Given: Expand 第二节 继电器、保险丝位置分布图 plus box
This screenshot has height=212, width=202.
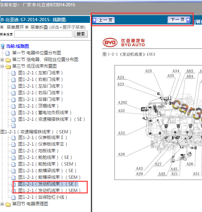Looking at the screenshot, I should click(x=2, y=60).
